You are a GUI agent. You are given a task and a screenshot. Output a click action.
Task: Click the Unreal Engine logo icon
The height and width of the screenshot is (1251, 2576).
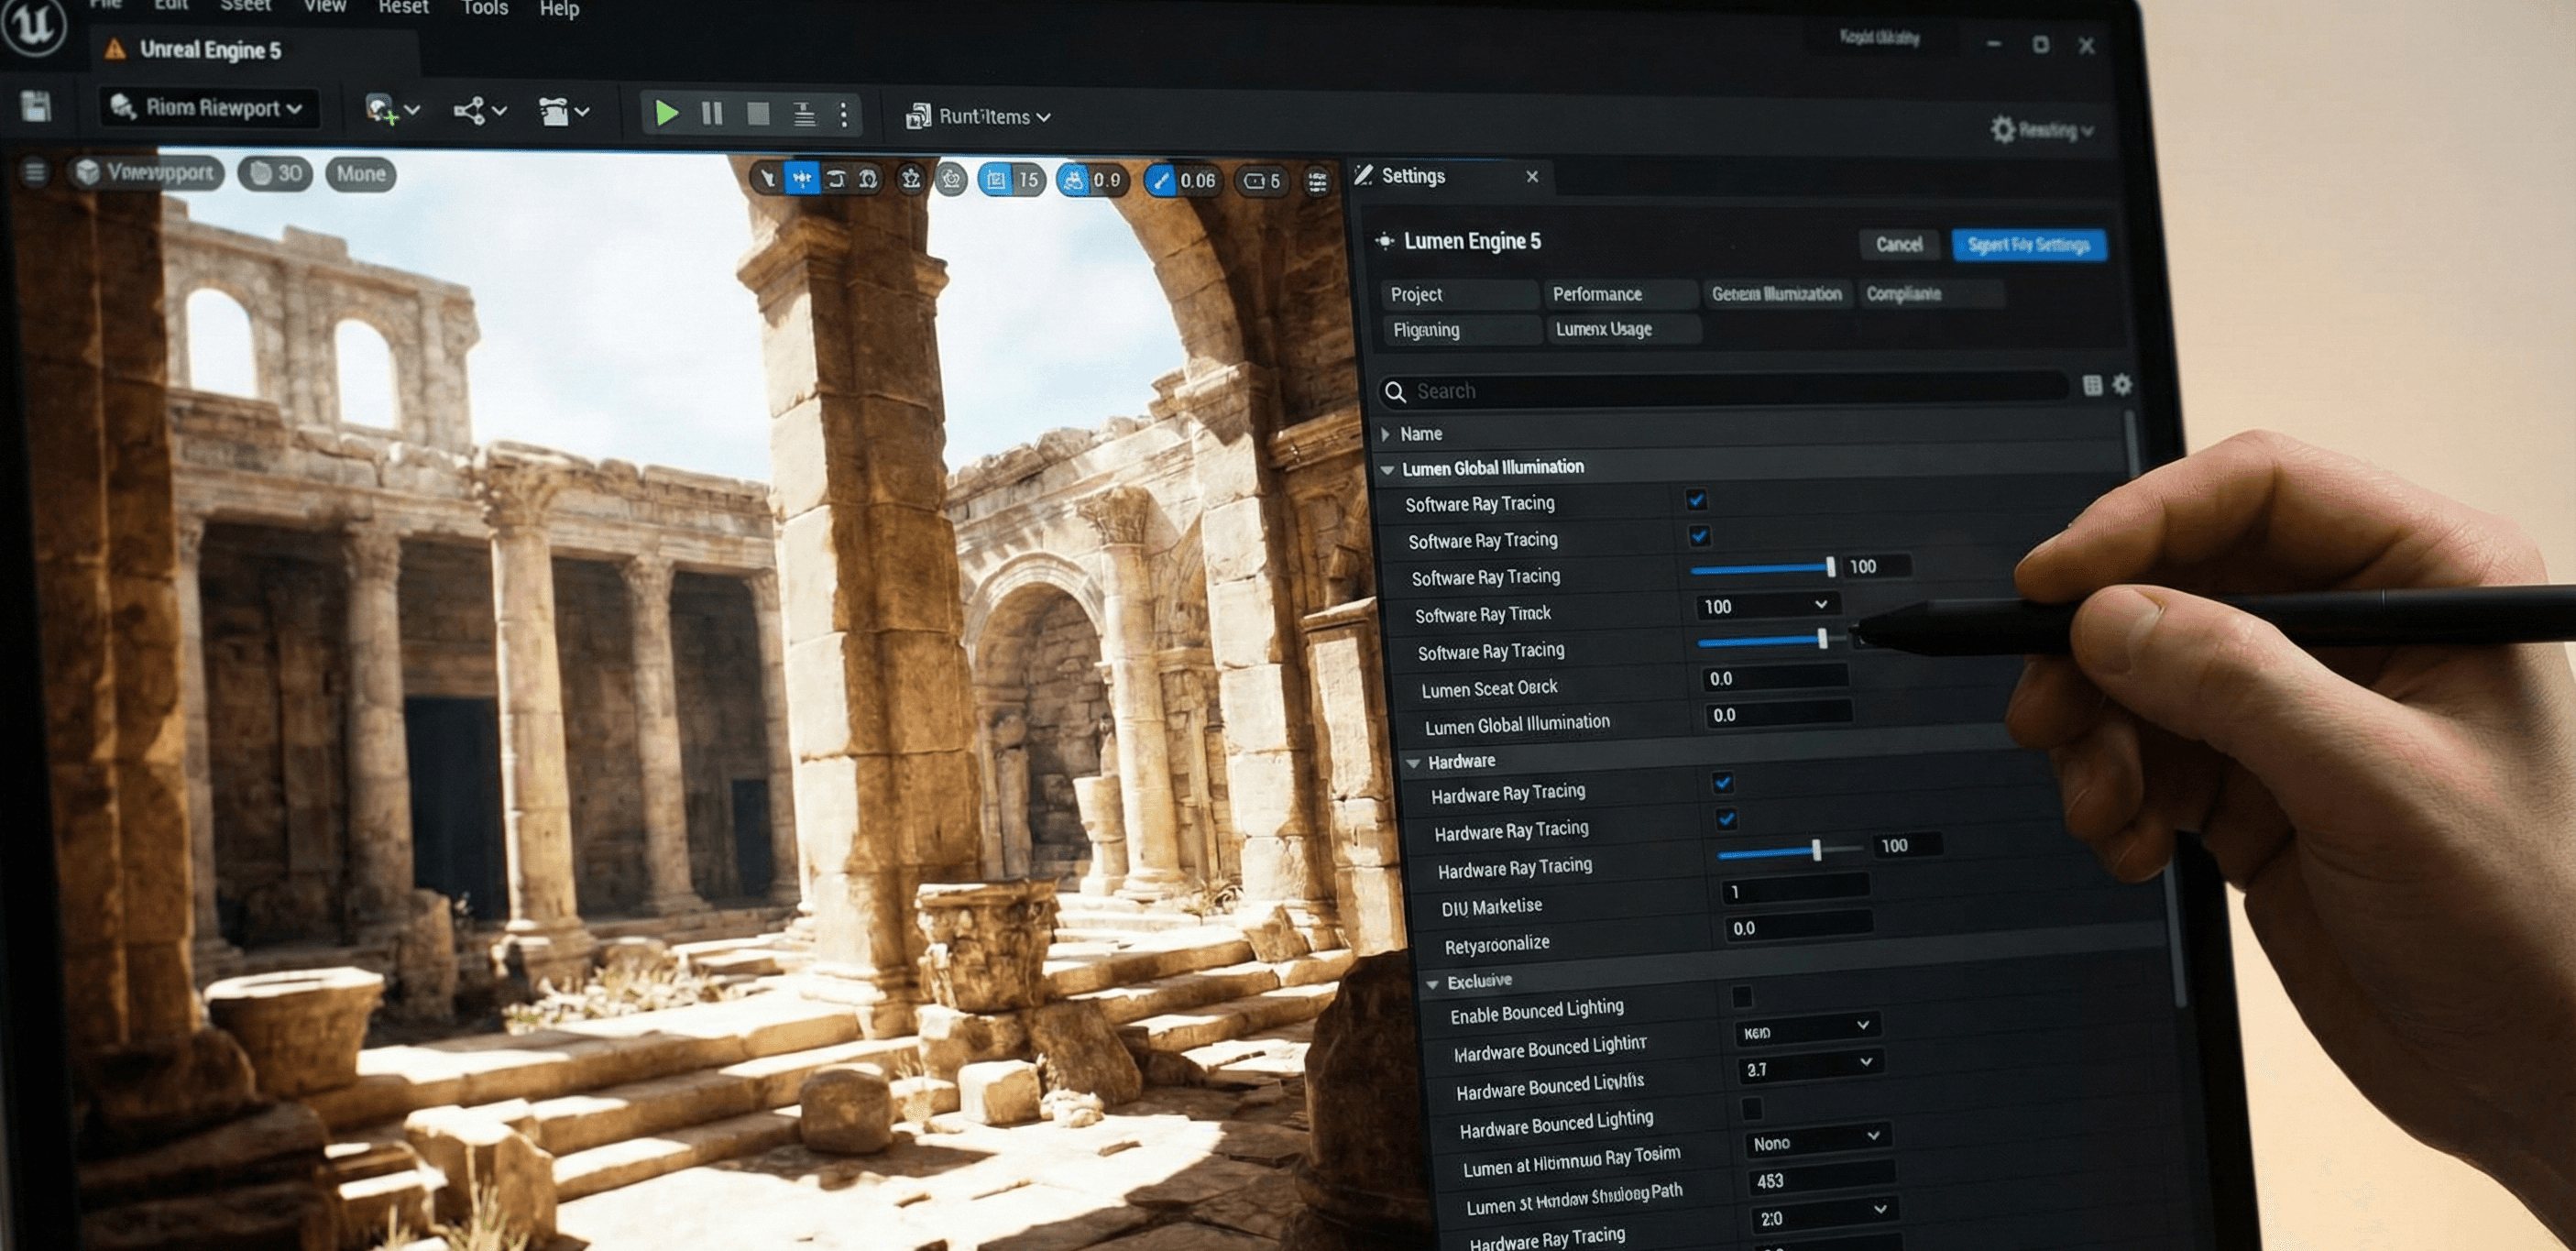(34, 25)
